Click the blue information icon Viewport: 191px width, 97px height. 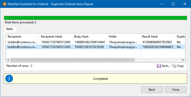pos(9,78)
